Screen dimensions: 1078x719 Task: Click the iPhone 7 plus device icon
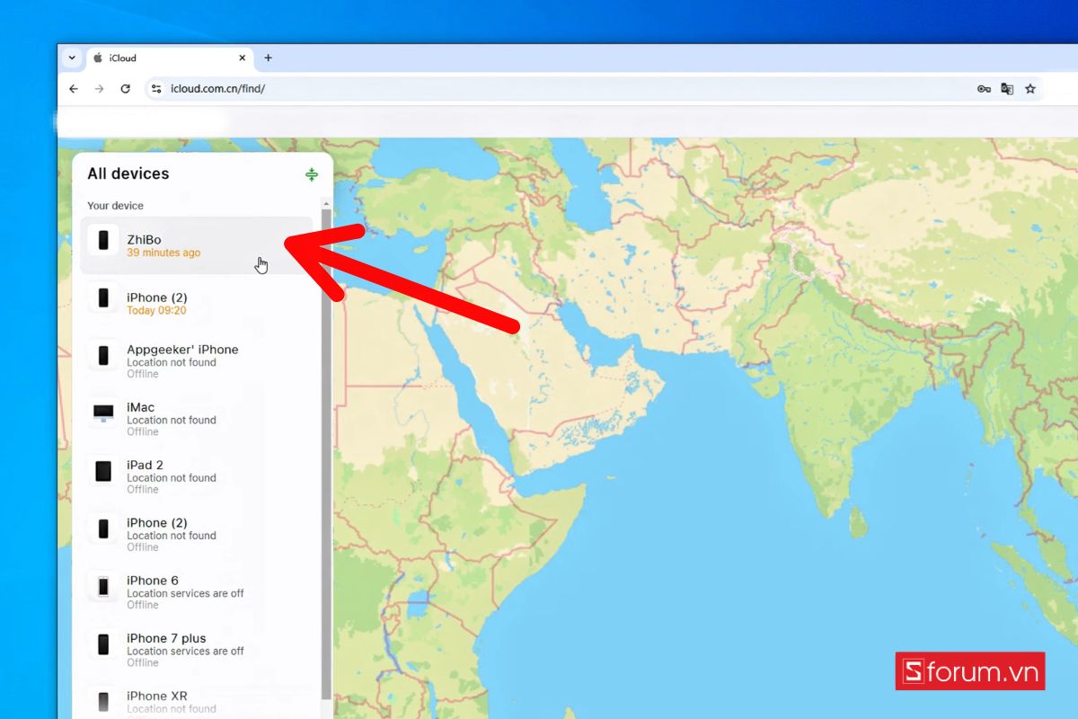click(103, 644)
